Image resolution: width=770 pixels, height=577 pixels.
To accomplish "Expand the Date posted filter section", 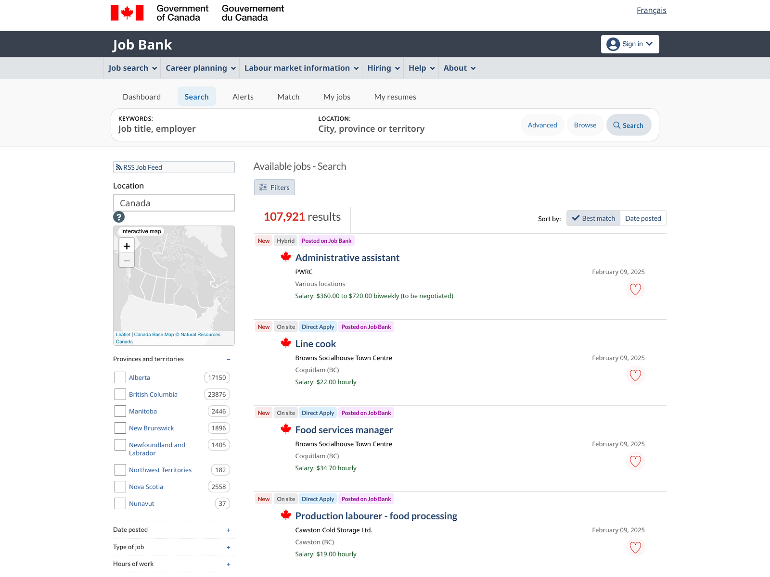I will point(174,530).
